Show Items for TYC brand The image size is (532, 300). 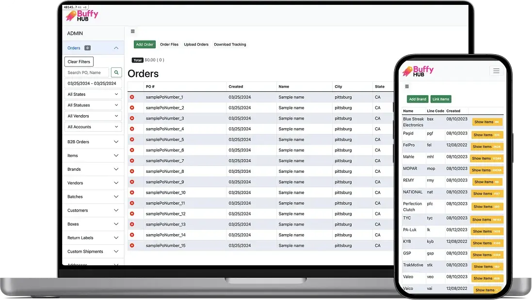pos(486,220)
